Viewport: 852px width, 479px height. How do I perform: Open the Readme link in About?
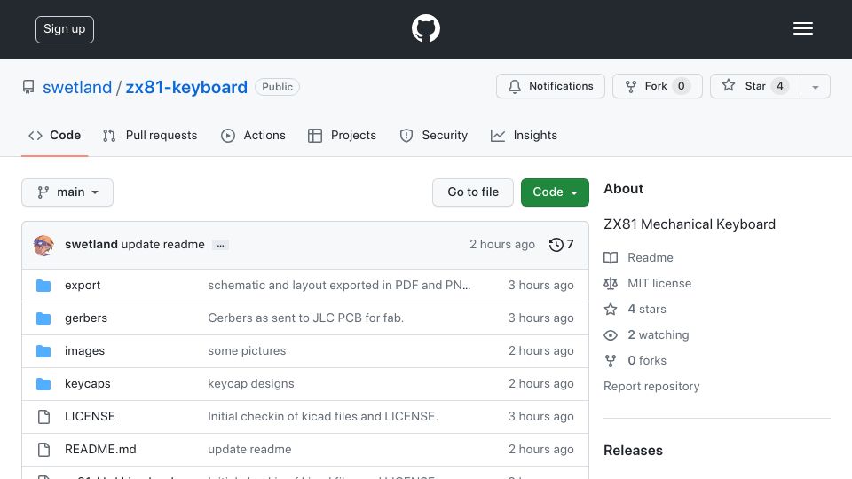(x=650, y=257)
